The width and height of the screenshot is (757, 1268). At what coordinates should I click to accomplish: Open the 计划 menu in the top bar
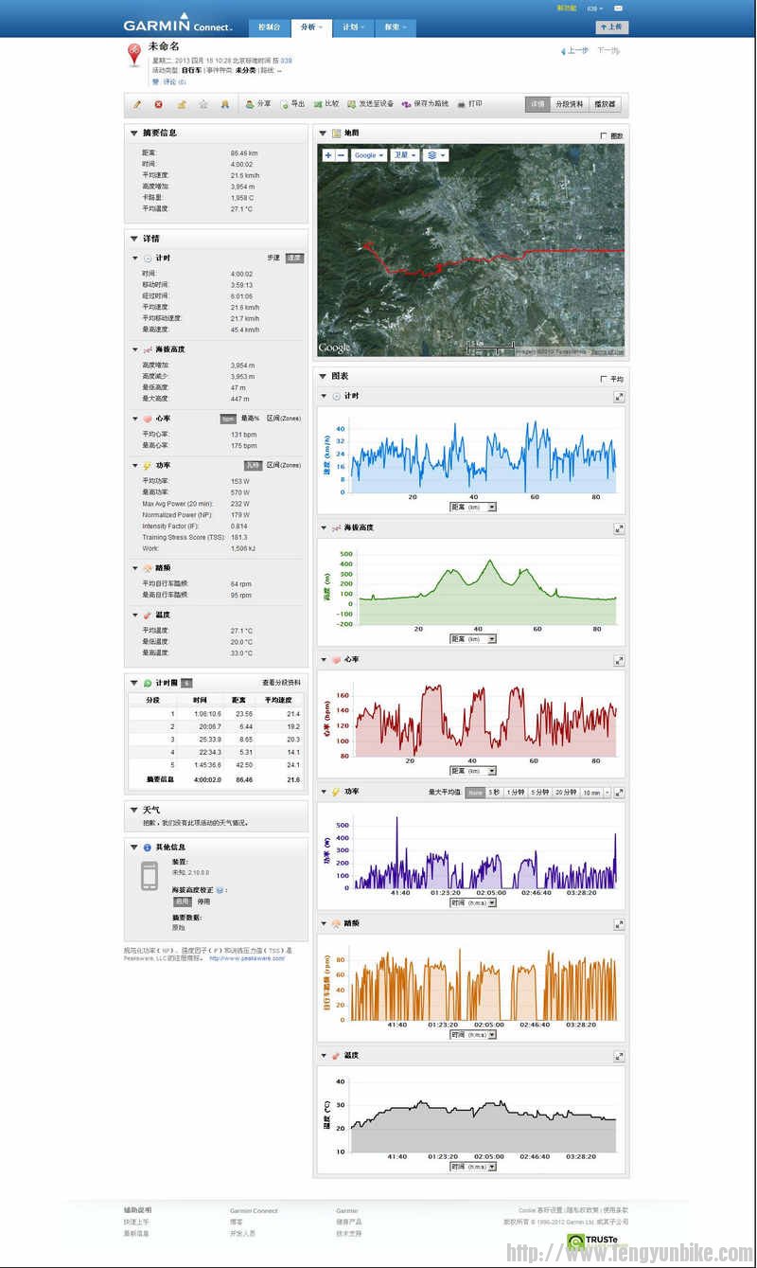[352, 28]
